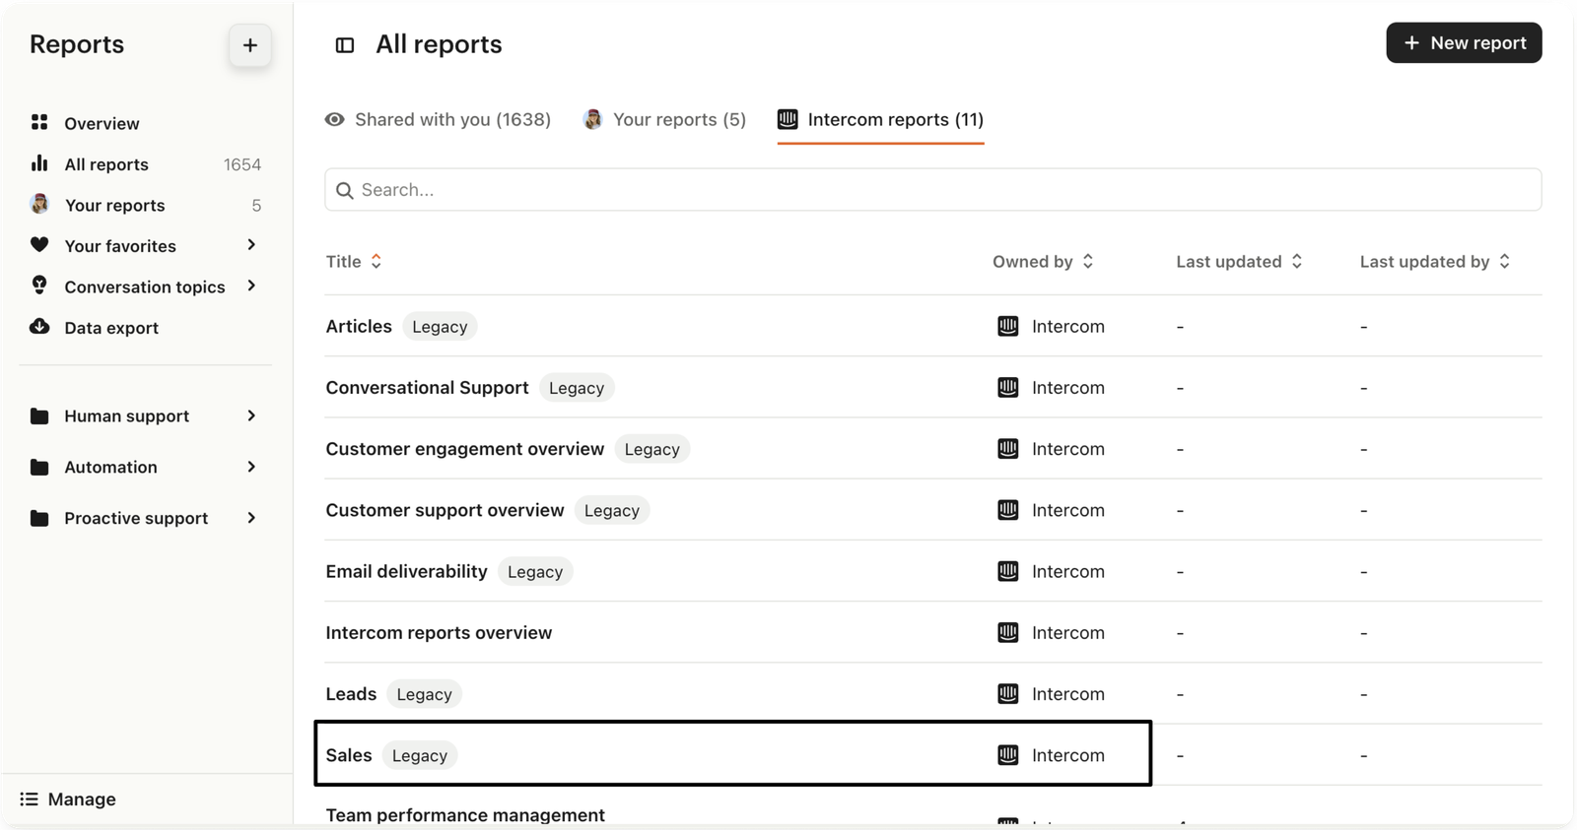Click the eye icon on Shared with you tab
Image resolution: width=1577 pixels, height=830 pixels.
335,119
